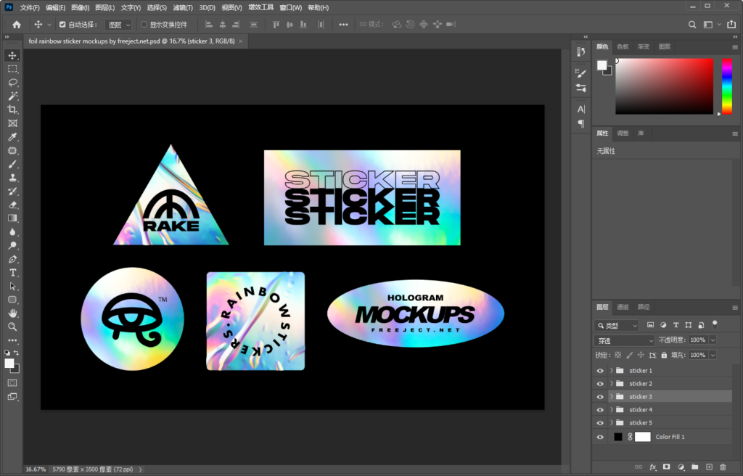The height and width of the screenshot is (476, 743).
Task: Open the File menu
Action: 29,7
